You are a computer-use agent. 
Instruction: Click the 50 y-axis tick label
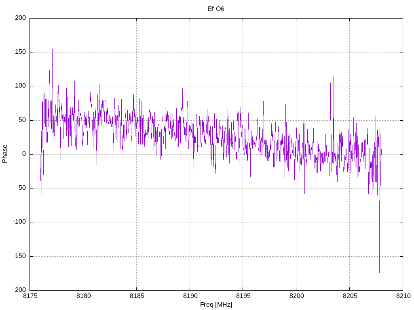coord(23,120)
